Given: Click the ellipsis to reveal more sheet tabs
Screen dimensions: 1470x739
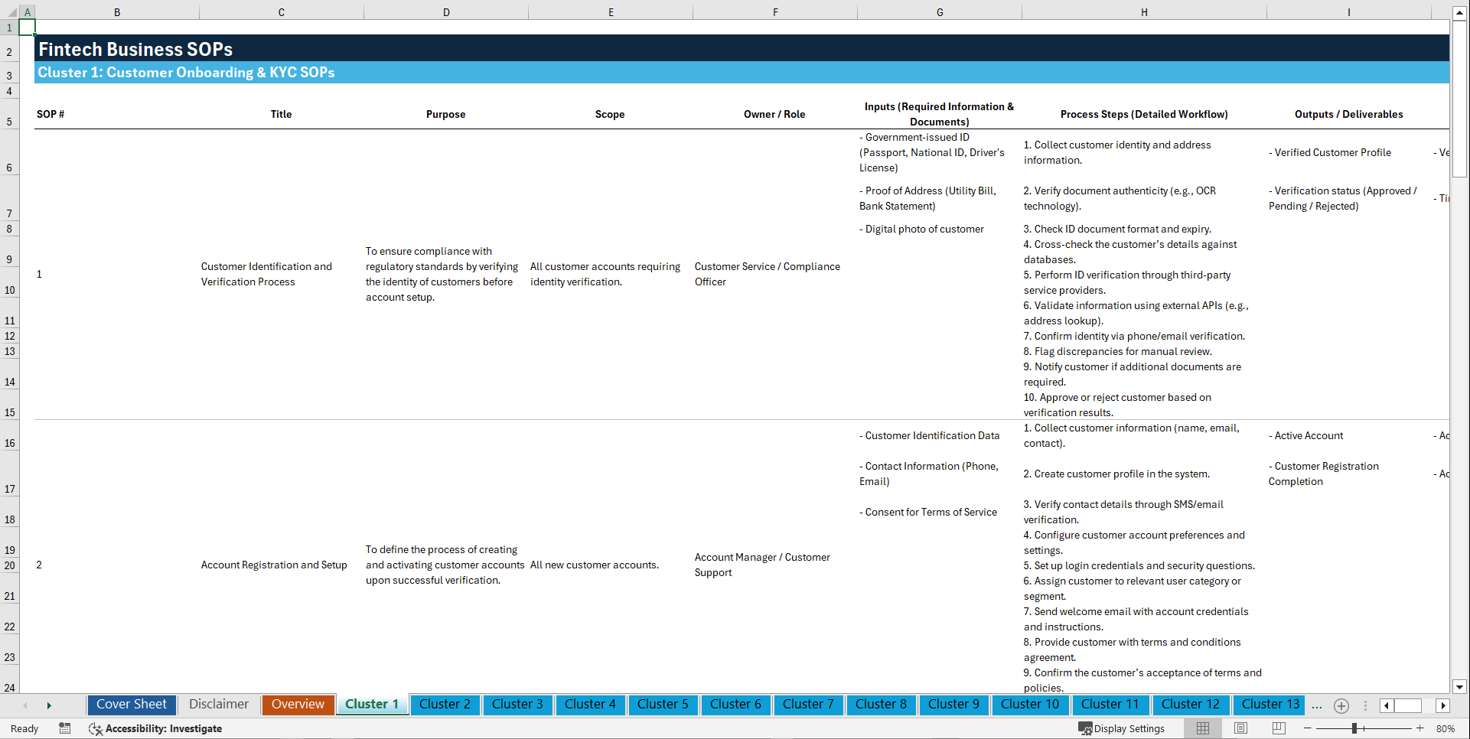Looking at the screenshot, I should tap(1316, 706).
